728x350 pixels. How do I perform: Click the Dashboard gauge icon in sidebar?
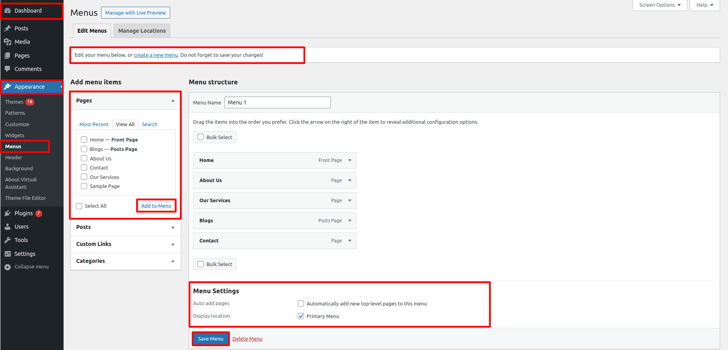tap(8, 11)
